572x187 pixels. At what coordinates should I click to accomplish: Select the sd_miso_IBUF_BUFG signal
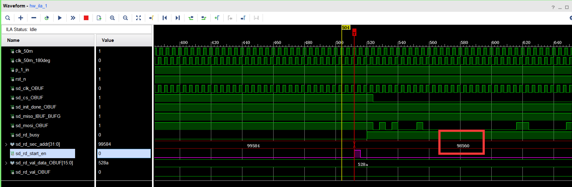tap(38, 116)
